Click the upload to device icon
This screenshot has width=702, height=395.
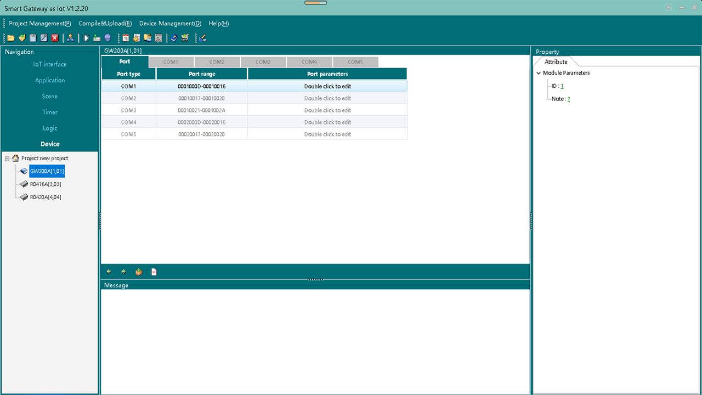coord(97,38)
